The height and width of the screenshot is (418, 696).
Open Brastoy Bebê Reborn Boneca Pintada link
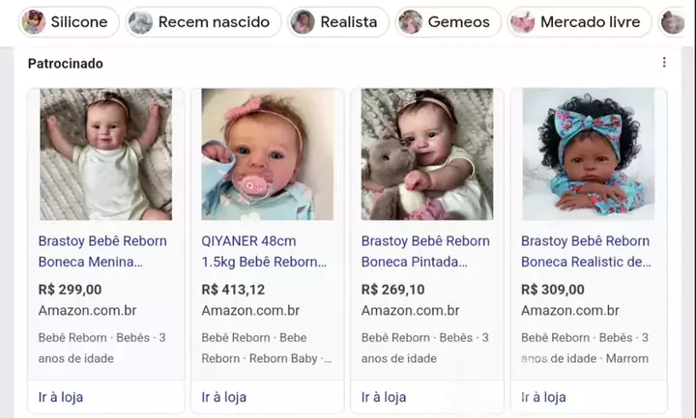point(425,251)
